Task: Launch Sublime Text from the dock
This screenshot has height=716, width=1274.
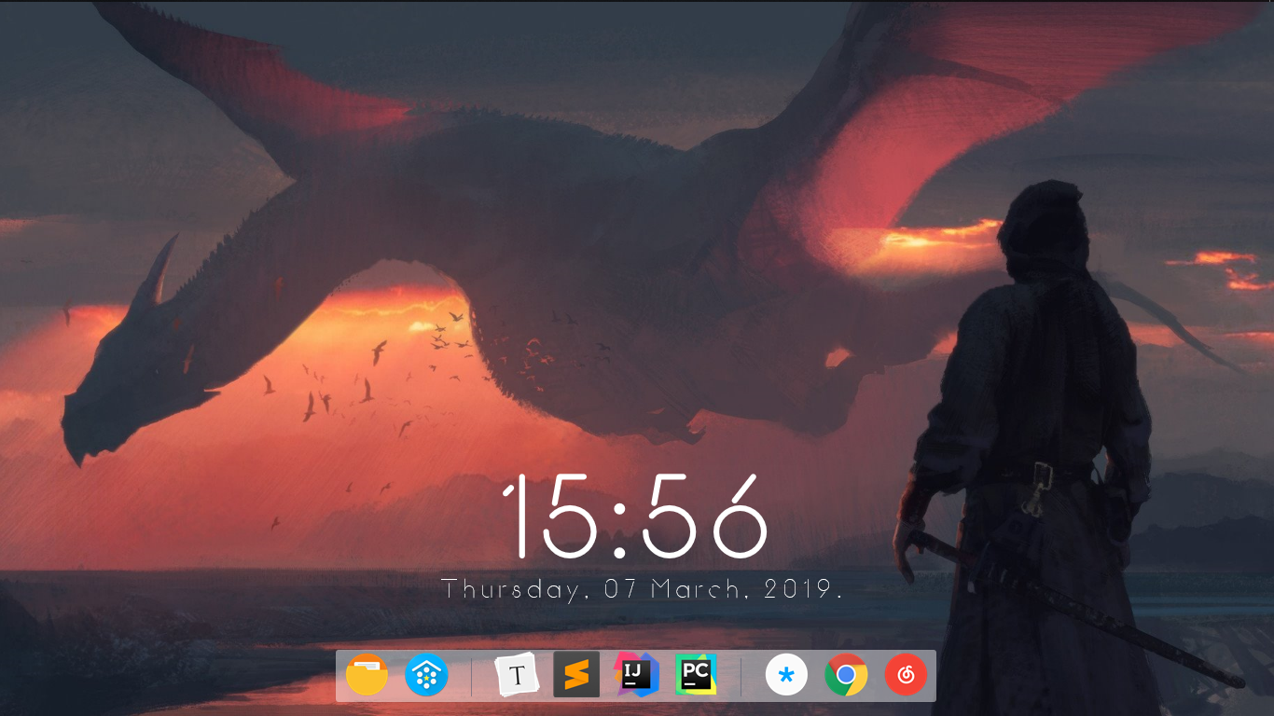Action: (x=576, y=675)
